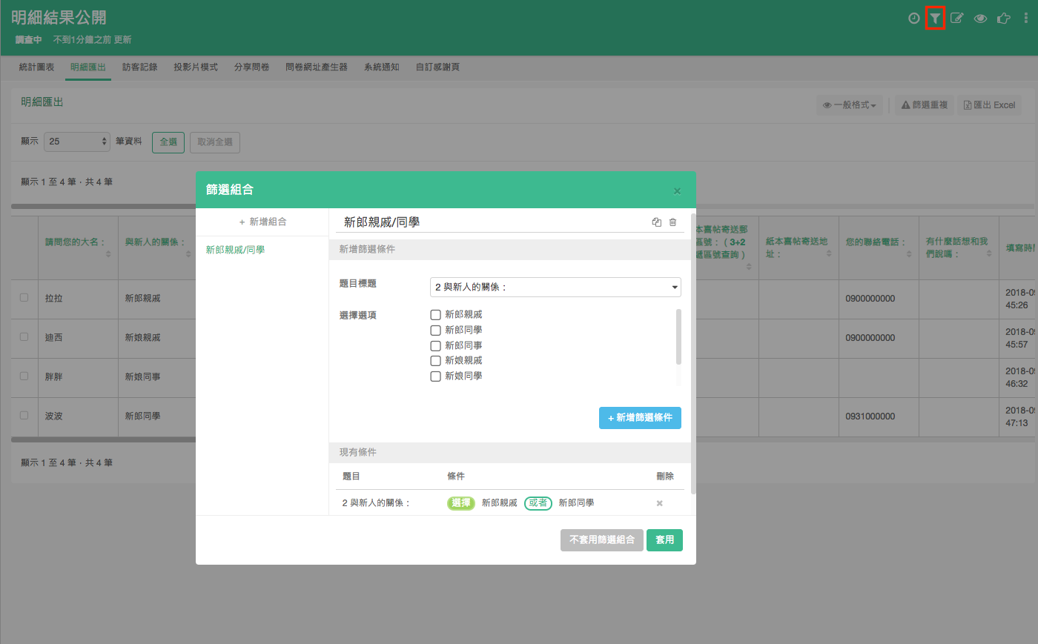The height and width of the screenshot is (644, 1038).
Task: Remove existing condition with x icon
Action: 659,503
